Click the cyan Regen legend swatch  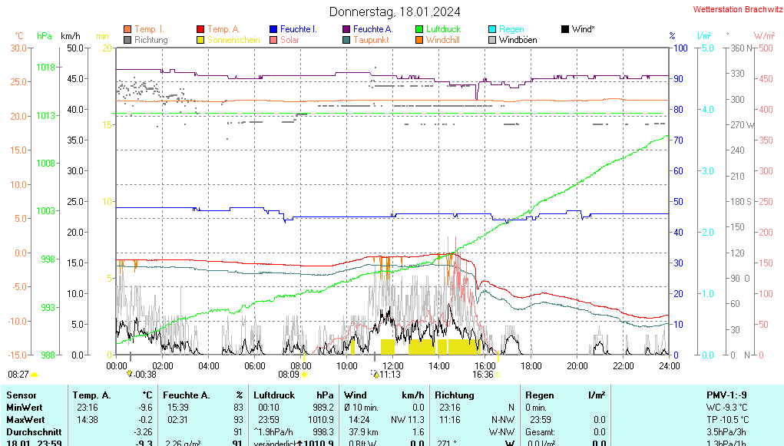point(492,29)
